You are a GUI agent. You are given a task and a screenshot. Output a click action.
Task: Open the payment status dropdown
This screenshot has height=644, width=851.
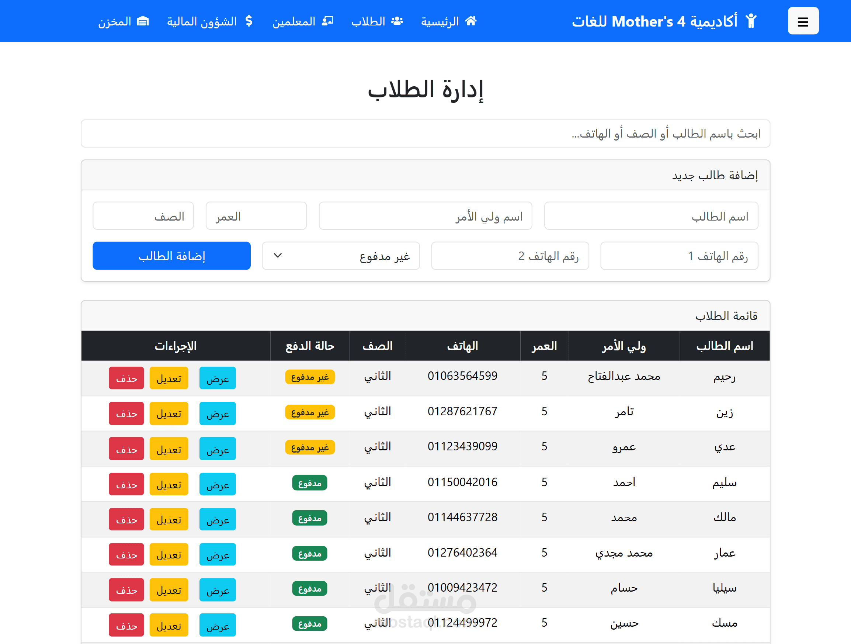point(340,256)
